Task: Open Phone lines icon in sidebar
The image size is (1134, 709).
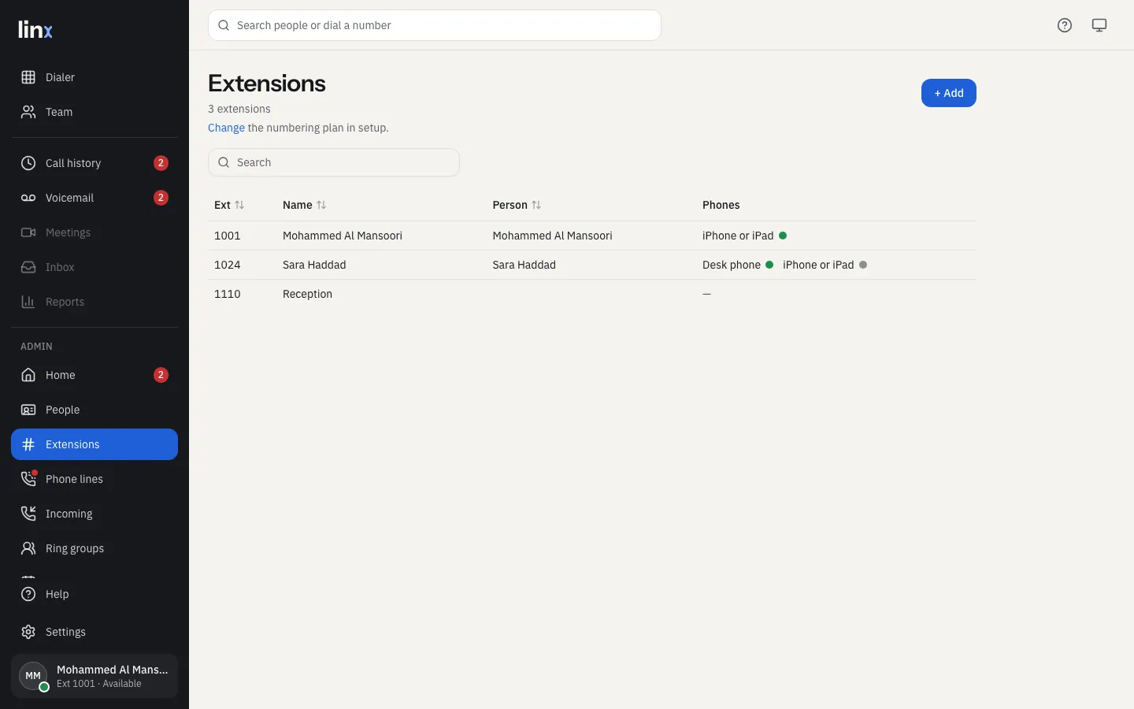Action: click(28, 479)
